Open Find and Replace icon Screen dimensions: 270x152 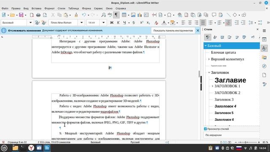(x=103, y=15)
